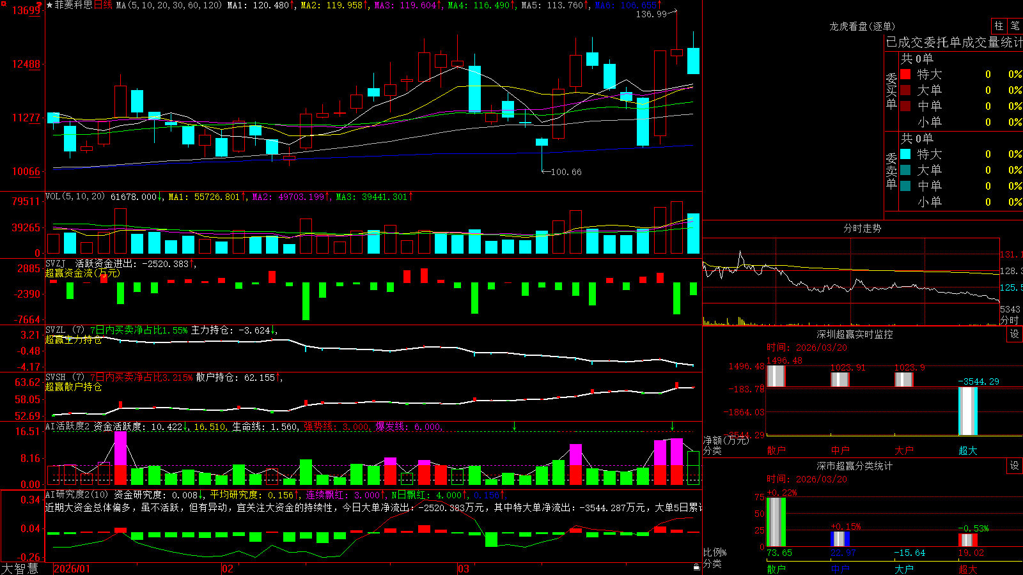The width and height of the screenshot is (1023, 575).
Task: Switch to 笔 tick view
Action: 1015,26
